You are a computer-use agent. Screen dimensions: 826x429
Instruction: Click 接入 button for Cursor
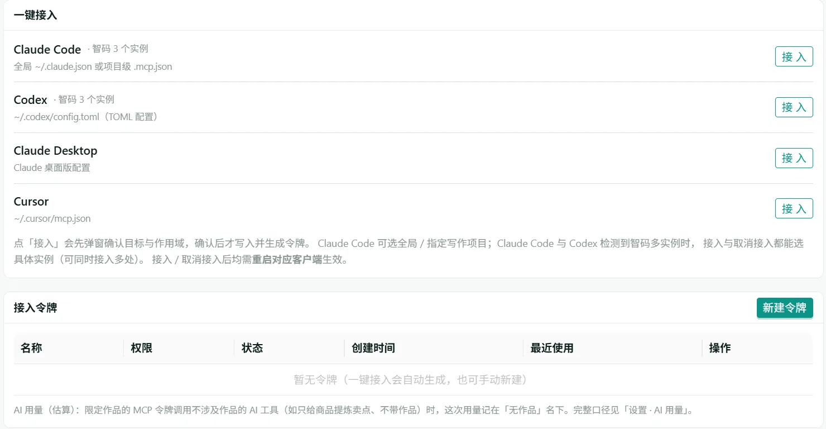[x=794, y=209]
